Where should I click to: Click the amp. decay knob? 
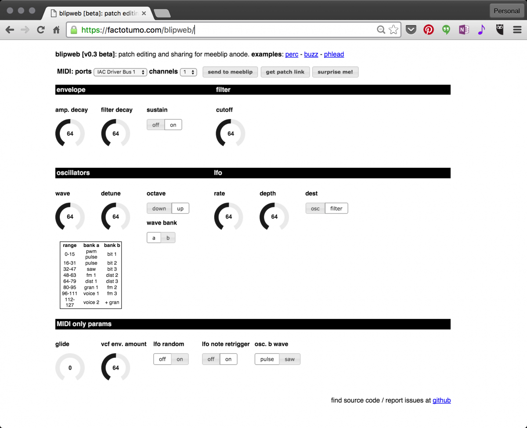tap(70, 134)
